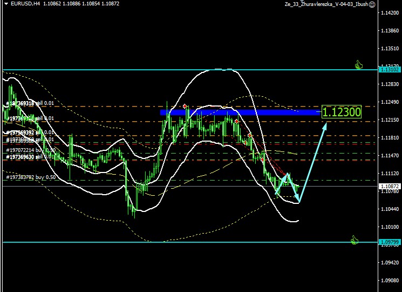Select the large upward cyan arrow

coord(314,161)
